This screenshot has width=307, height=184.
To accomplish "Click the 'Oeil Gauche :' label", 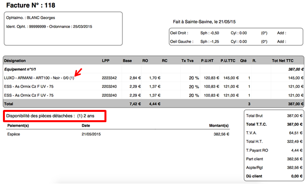I will (x=181, y=42).
